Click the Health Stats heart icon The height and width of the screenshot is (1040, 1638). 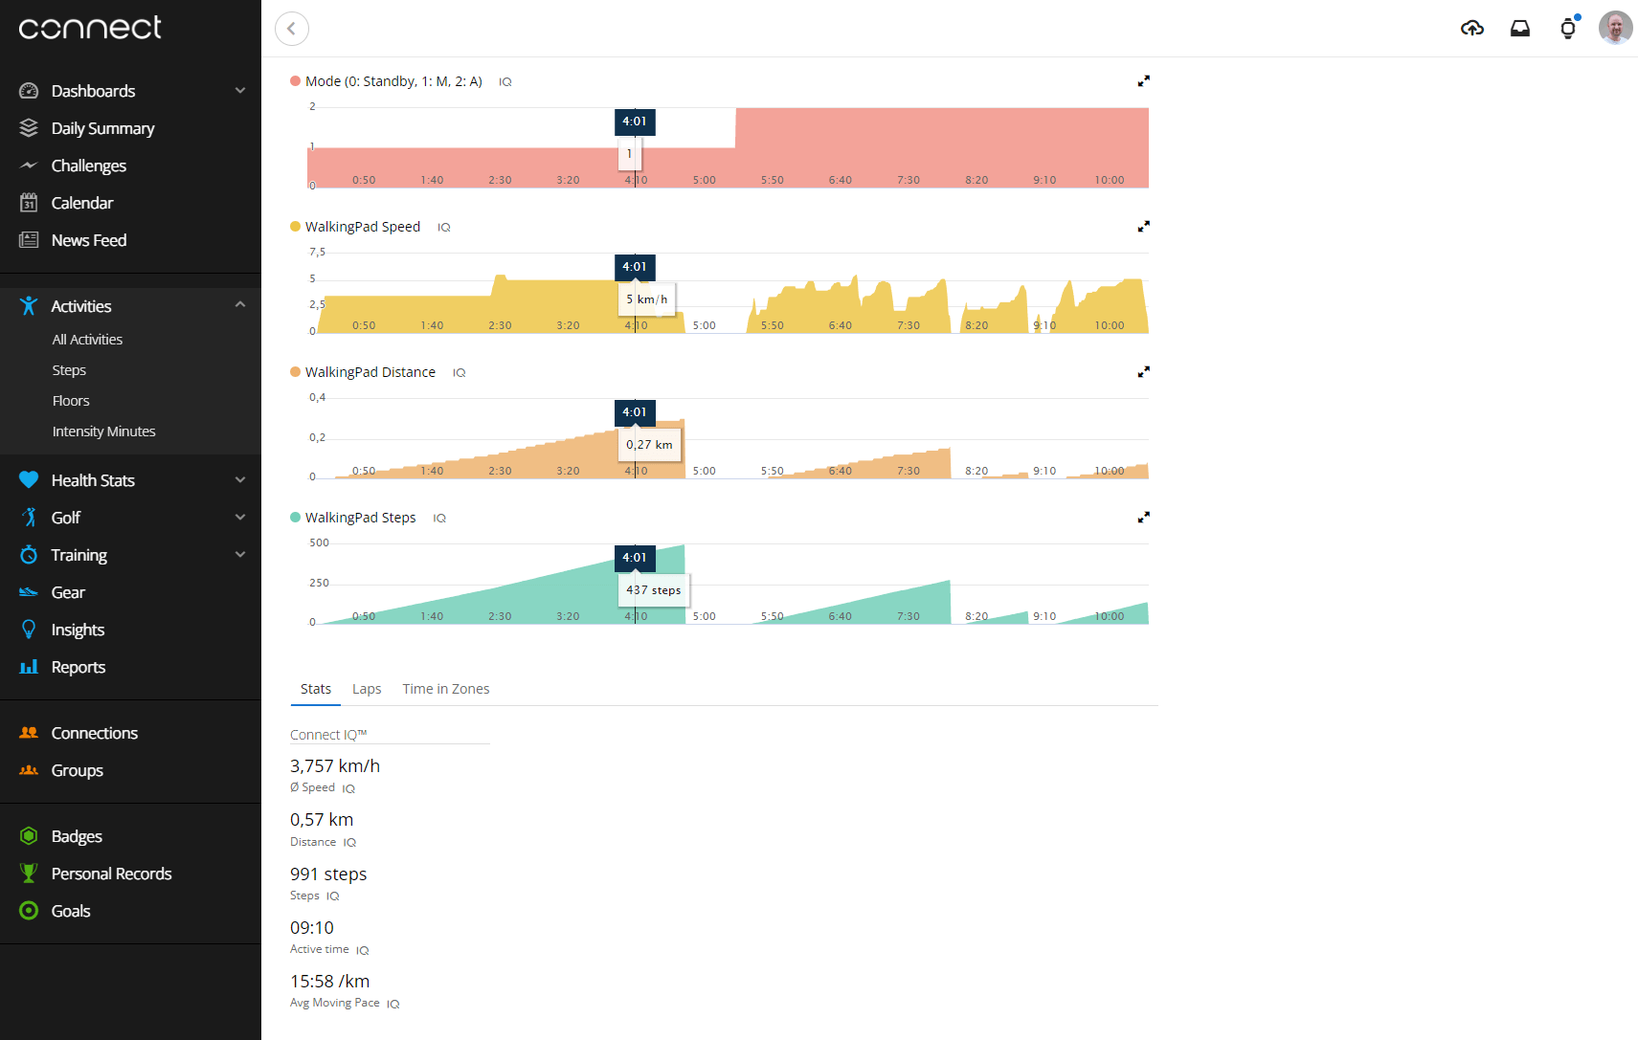pyautogui.click(x=29, y=480)
